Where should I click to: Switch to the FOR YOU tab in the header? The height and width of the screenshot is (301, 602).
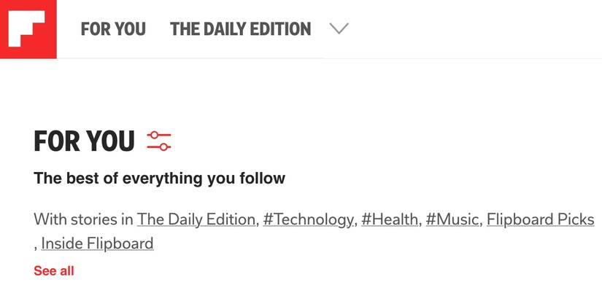tap(113, 29)
